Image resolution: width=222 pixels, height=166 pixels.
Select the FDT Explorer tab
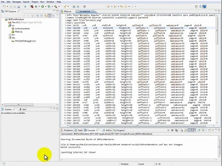coord(10,12)
